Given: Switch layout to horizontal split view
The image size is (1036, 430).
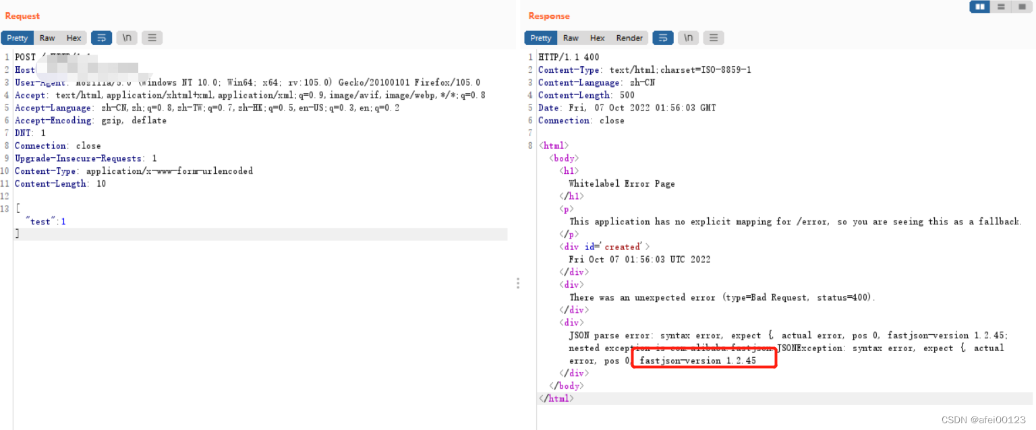Looking at the screenshot, I should (1000, 6).
